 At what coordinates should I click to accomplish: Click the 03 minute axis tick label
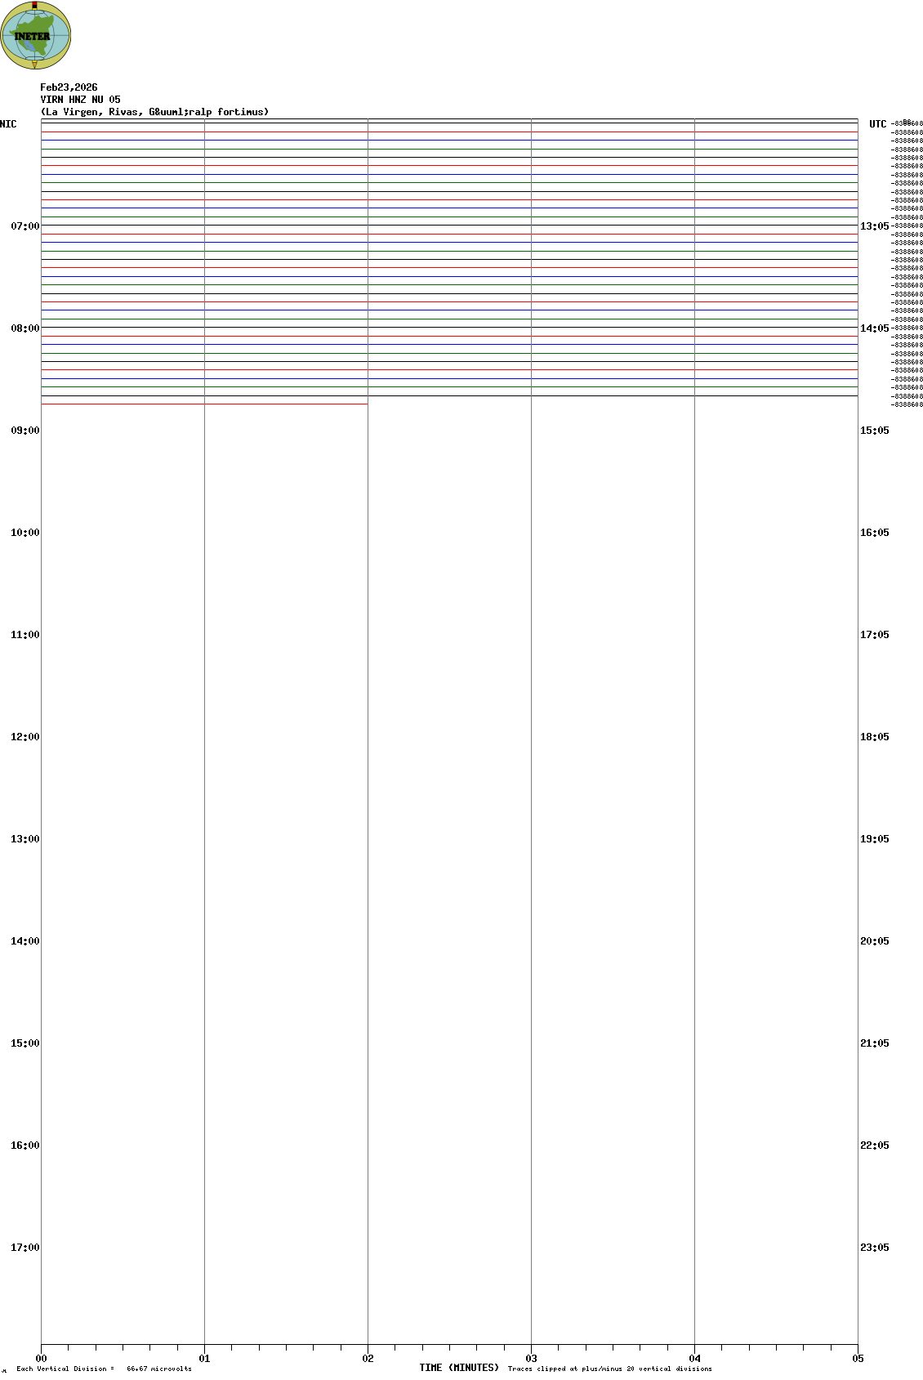[x=531, y=1359]
